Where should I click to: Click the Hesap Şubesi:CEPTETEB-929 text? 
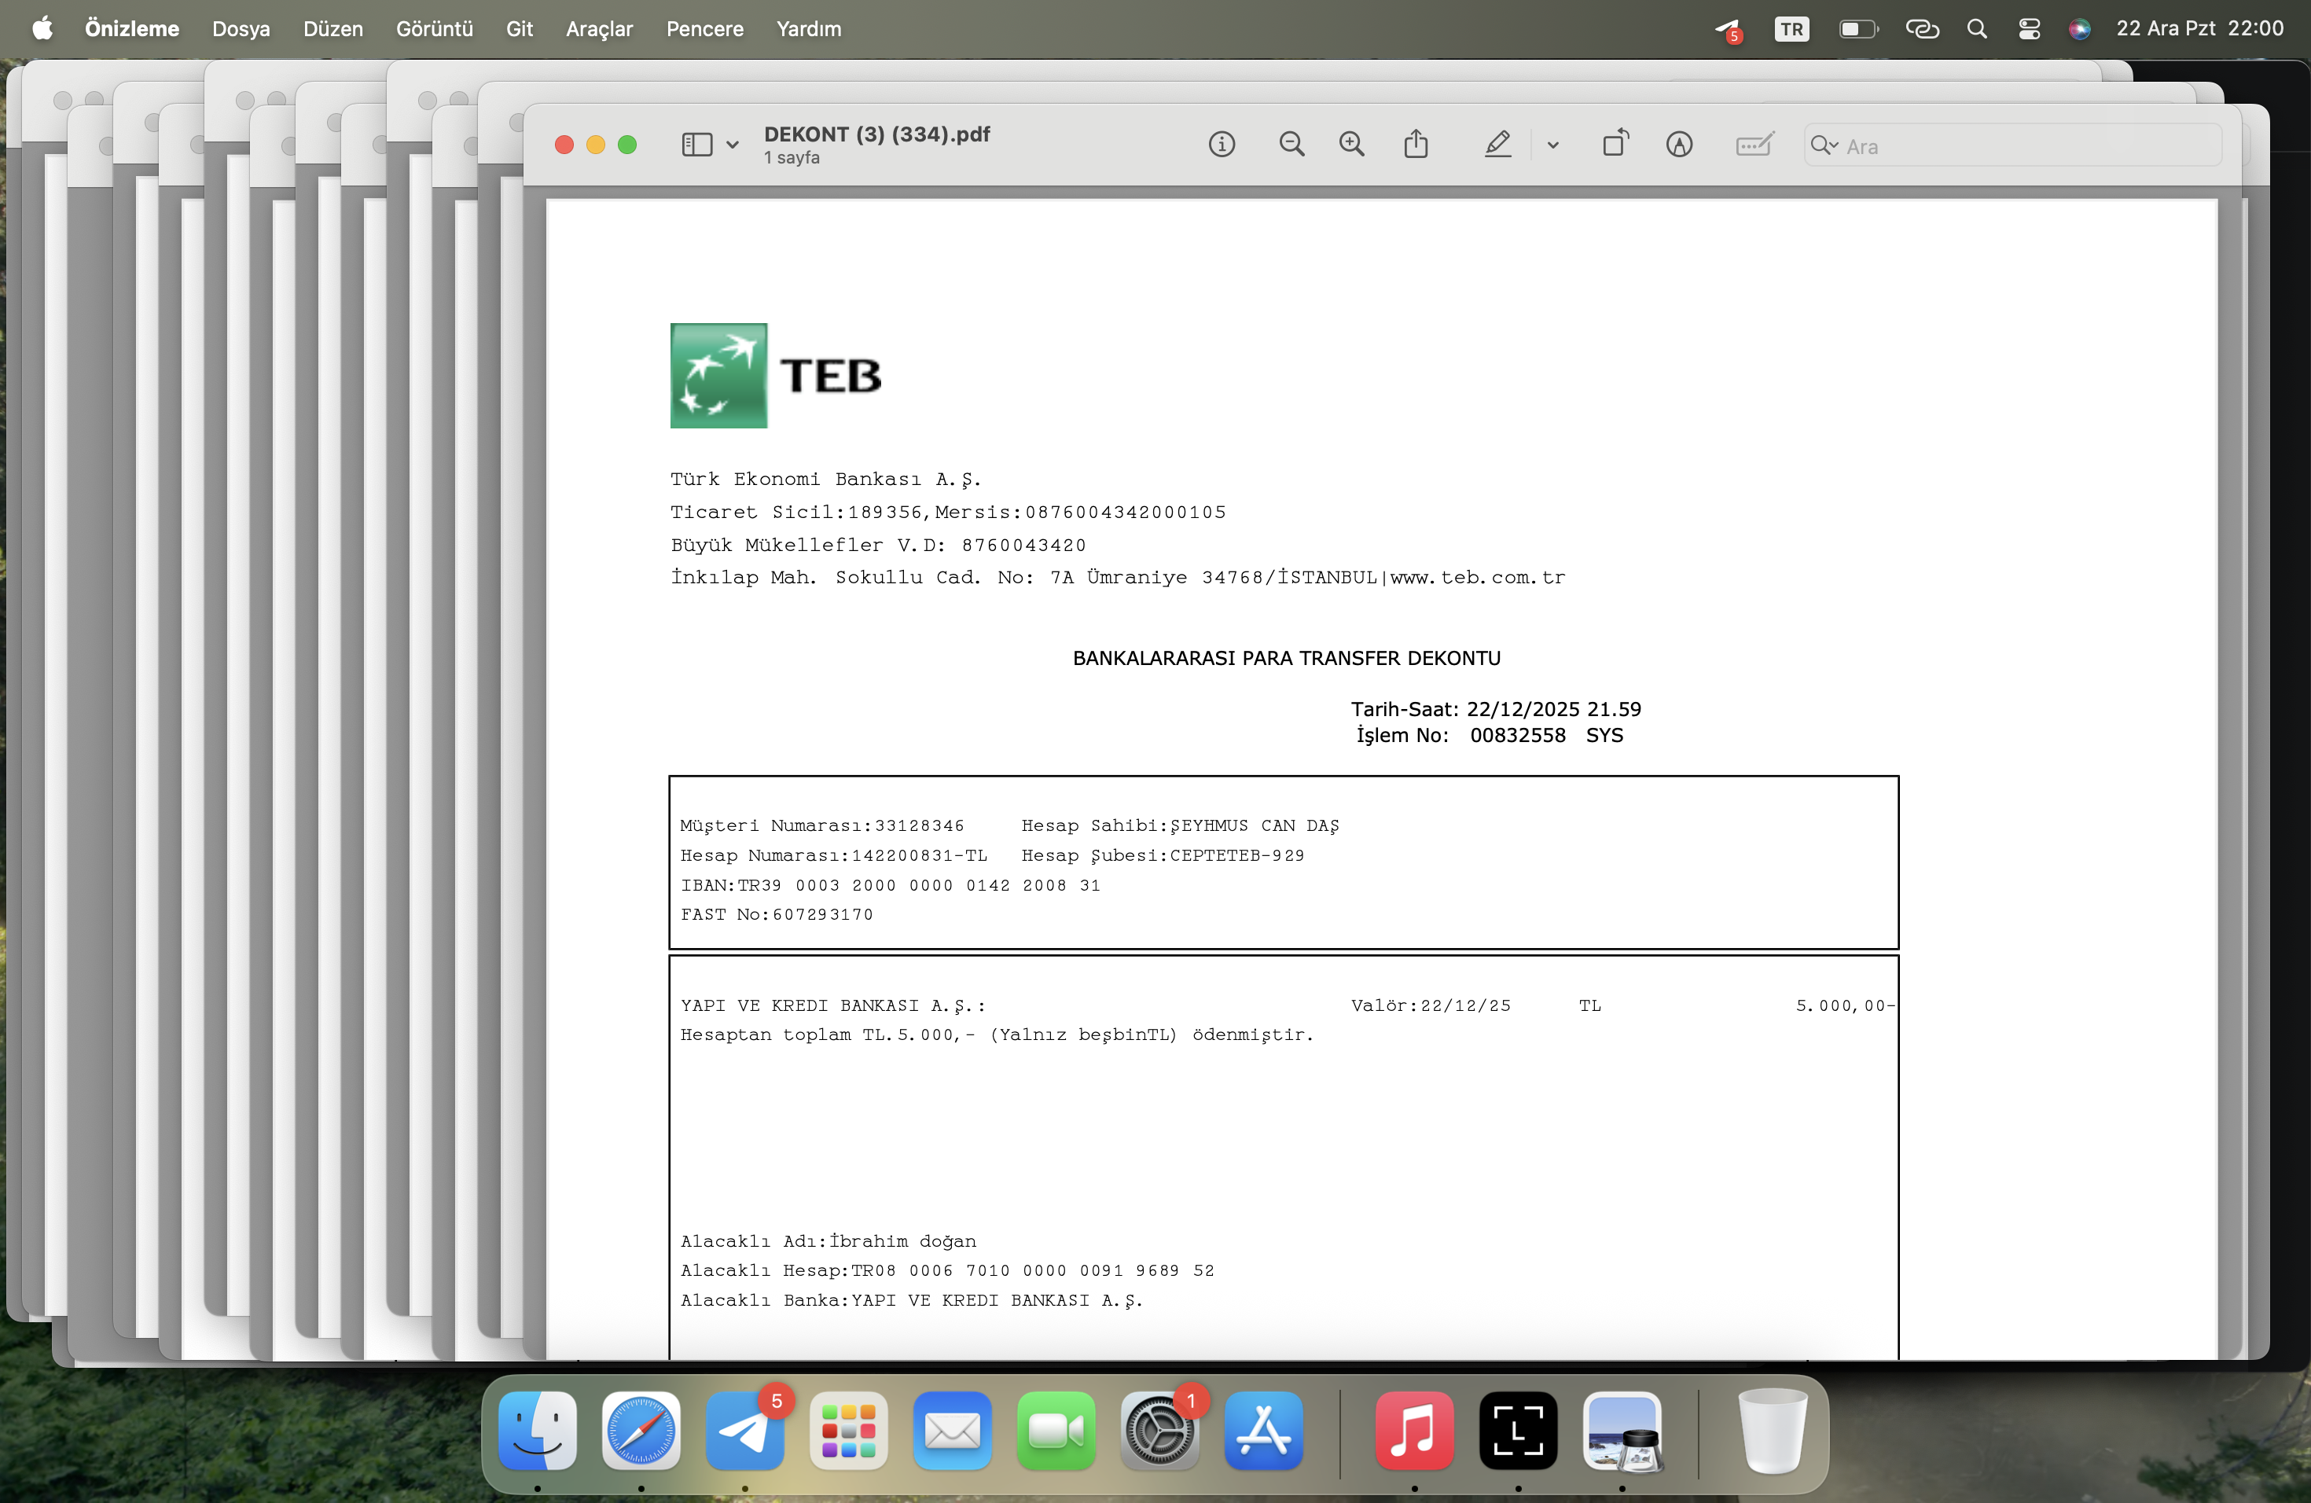pos(1163,855)
